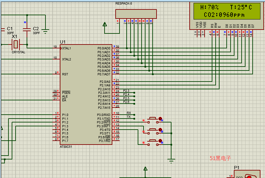The image size is (265, 178).
Task: Click the CRYSTAL value label
Action: pos(19,52)
